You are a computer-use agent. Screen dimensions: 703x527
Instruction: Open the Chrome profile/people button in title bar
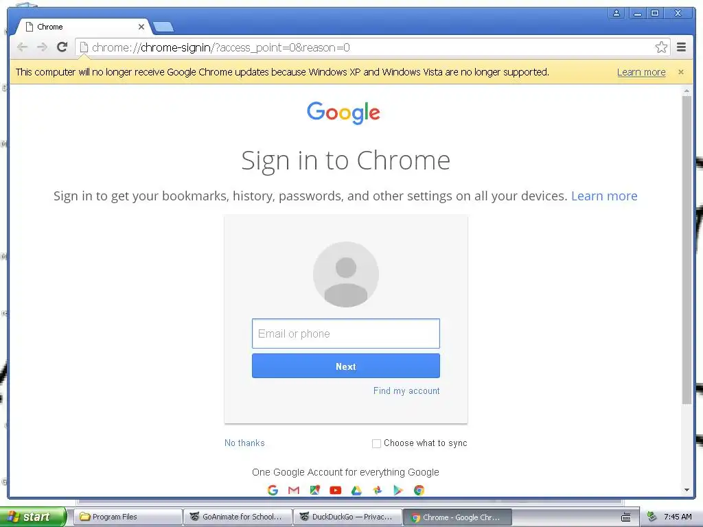pos(616,14)
